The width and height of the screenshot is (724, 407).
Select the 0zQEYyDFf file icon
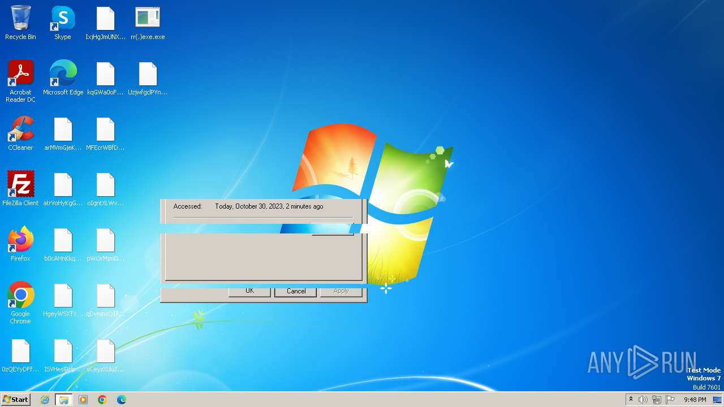(20, 356)
